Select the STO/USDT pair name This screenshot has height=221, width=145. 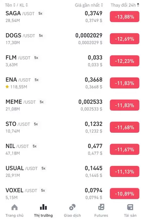18,124
